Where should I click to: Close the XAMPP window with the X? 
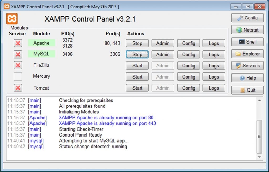point(260,7)
